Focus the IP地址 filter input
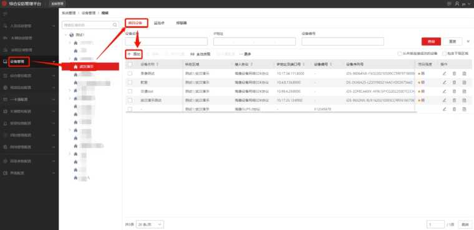The height and width of the screenshot is (230, 474). point(254,41)
